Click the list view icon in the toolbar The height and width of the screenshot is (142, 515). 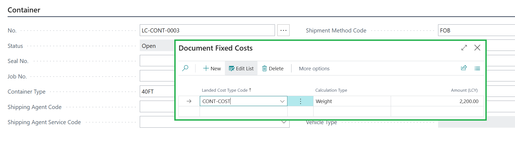click(x=477, y=68)
